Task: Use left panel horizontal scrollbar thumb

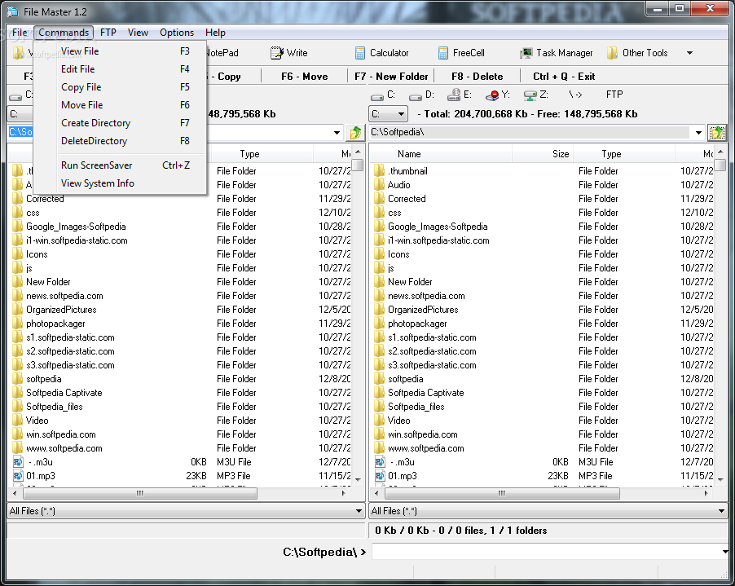Action: point(140,494)
